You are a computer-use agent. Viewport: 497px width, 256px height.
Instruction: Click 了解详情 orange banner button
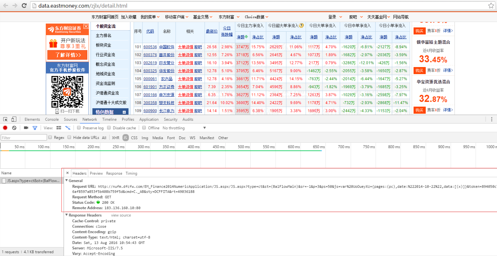pyautogui.click(x=67, y=55)
